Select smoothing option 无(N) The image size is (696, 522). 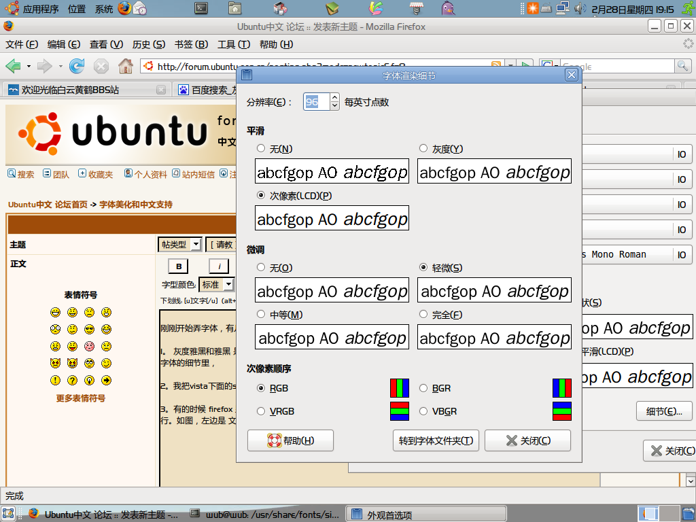pos(261,148)
